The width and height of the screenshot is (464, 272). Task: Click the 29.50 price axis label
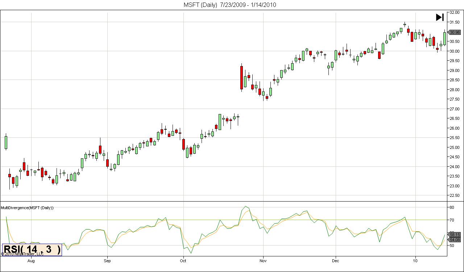coord(455,61)
